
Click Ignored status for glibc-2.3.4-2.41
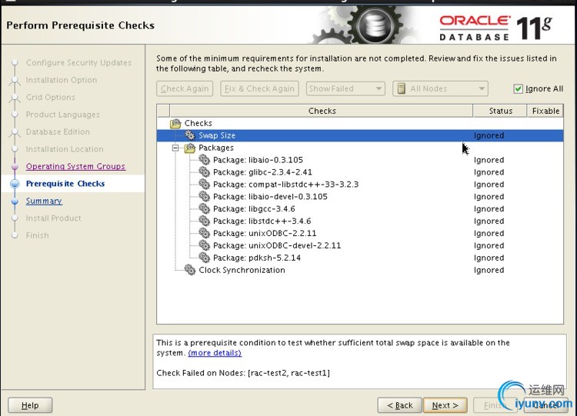(x=489, y=172)
